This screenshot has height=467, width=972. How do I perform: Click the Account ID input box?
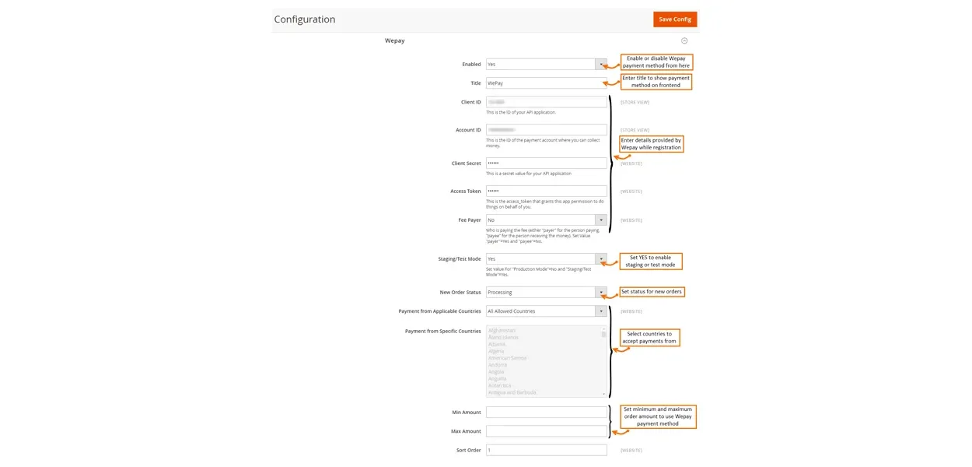[x=546, y=130]
